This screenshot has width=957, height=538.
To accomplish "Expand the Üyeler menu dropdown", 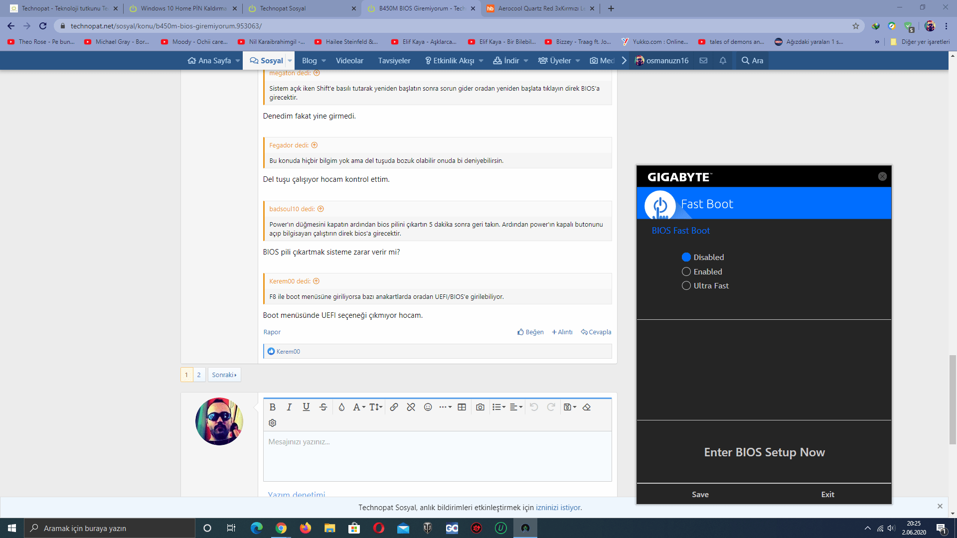I will [x=578, y=61].
